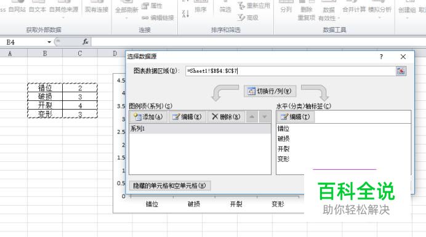
Task: Click Edit Links (编辑链接) in ribbon
Action: [x=158, y=18]
